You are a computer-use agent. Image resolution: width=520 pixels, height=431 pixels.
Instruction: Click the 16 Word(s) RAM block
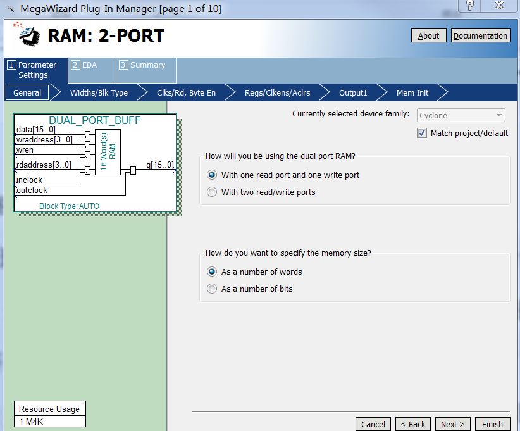(108, 152)
